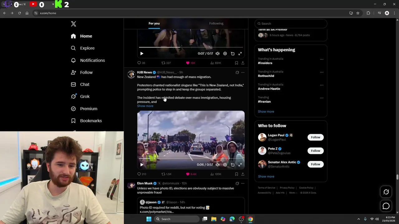Play the New Zealand protest video
The image size is (399, 224).
click(142, 165)
